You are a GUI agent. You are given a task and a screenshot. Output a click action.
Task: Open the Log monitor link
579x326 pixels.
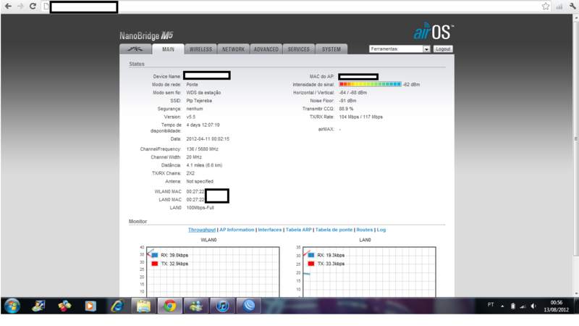coord(381,230)
